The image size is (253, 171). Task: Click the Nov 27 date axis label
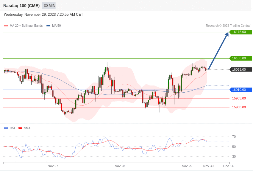(53, 166)
